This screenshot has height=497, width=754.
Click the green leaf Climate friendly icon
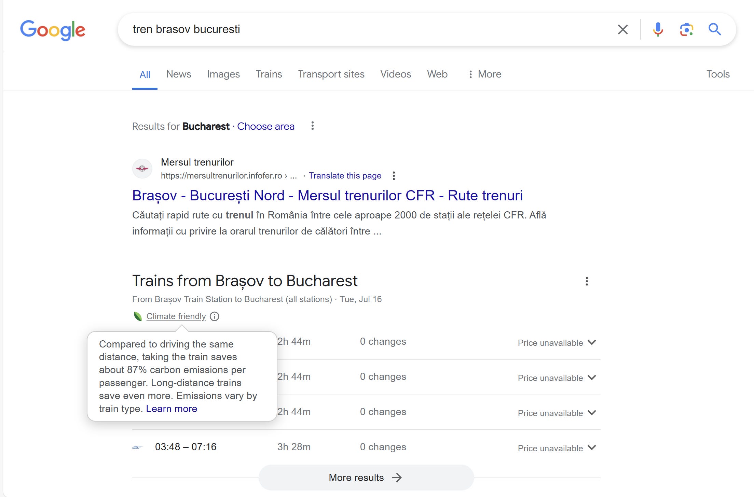tap(138, 316)
